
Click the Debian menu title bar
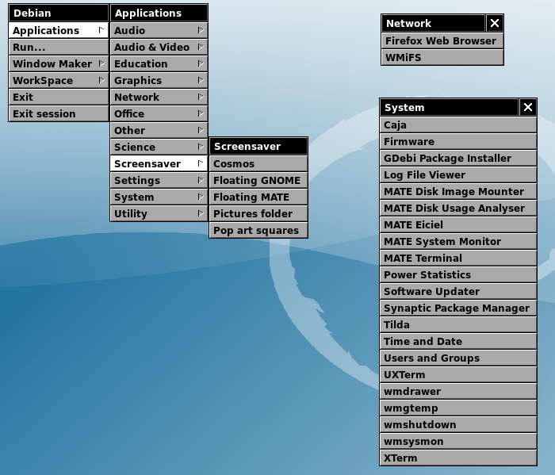[59, 13]
